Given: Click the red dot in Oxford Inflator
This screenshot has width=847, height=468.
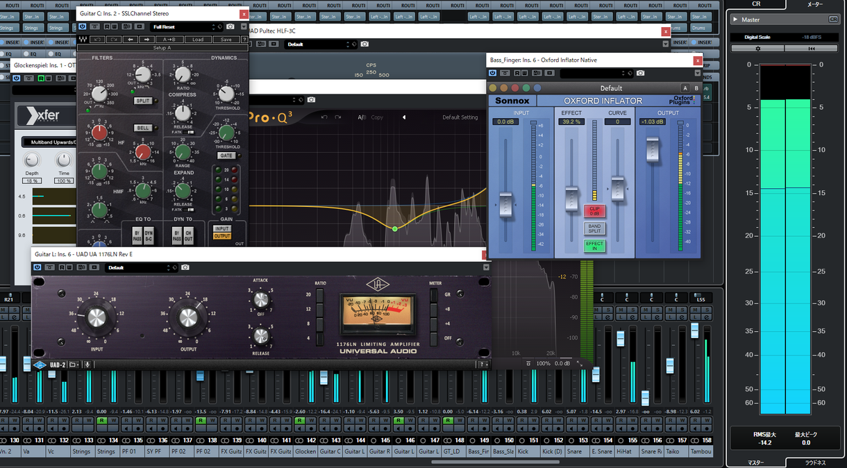Looking at the screenshot, I should [x=515, y=88].
